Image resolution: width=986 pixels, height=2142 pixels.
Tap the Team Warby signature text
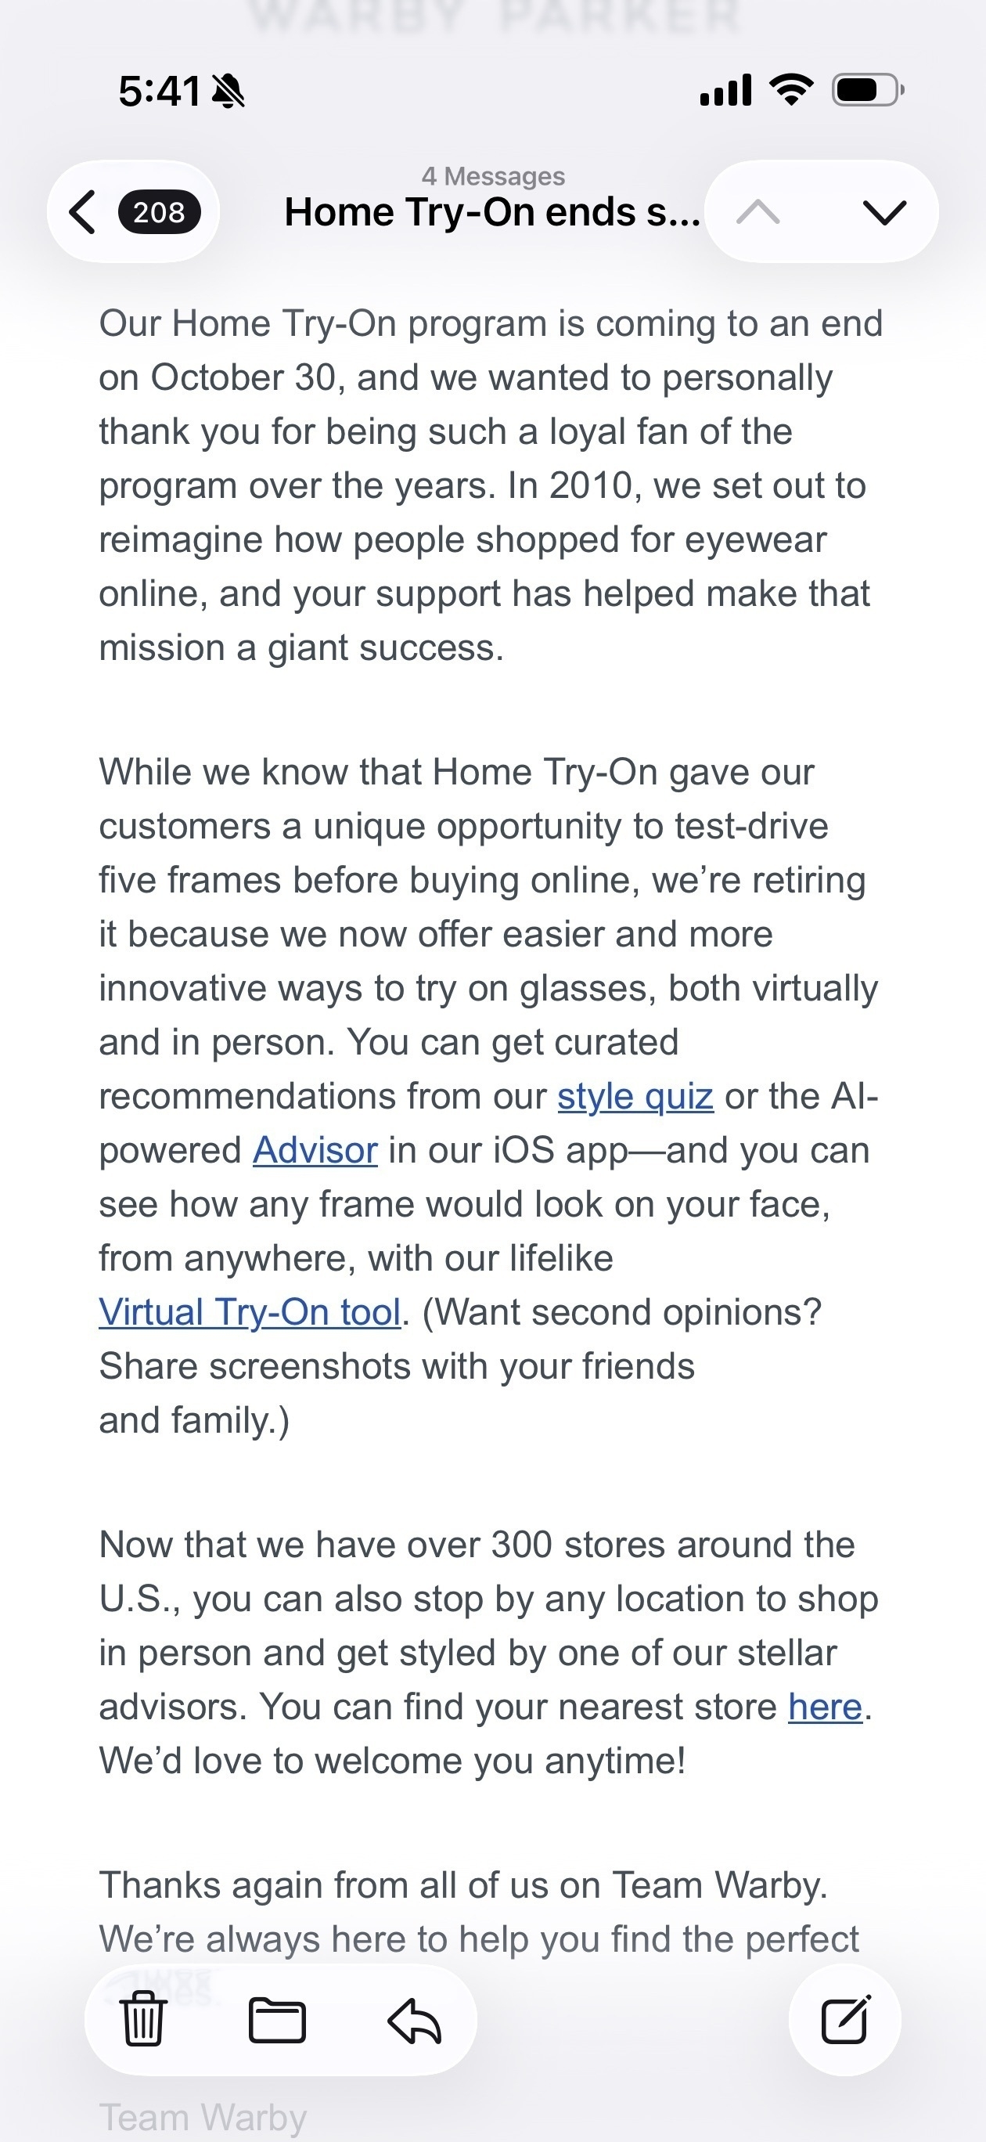click(203, 2117)
